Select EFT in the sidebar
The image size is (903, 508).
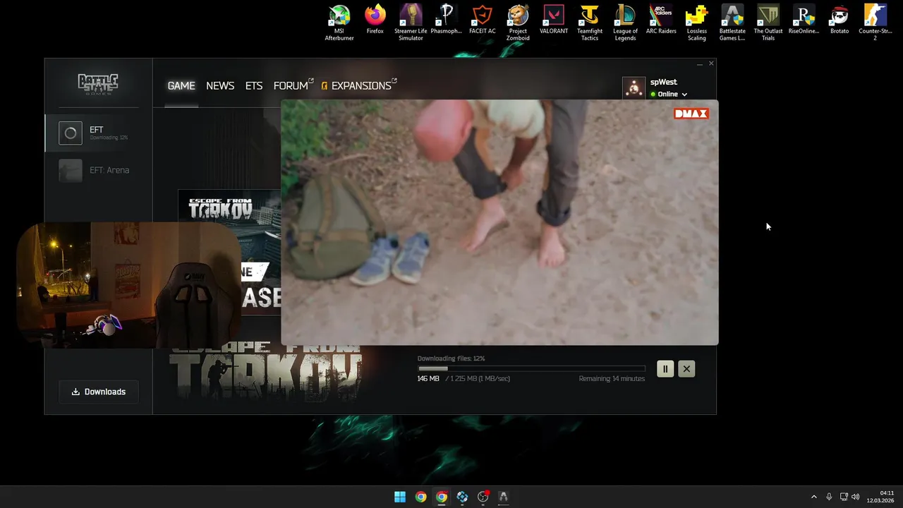coord(99,133)
